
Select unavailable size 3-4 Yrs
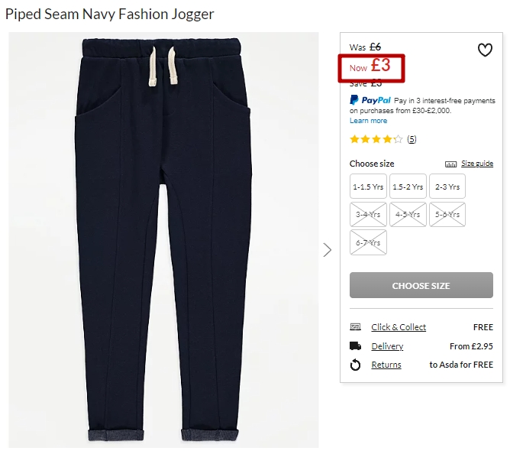[x=368, y=214]
